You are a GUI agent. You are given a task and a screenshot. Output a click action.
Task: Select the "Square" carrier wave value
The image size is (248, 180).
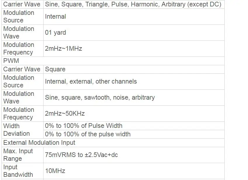pos(55,69)
